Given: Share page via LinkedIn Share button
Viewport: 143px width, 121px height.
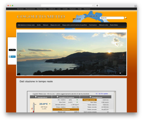Looking at the screenshot, I should pyautogui.click(x=12, y=57).
